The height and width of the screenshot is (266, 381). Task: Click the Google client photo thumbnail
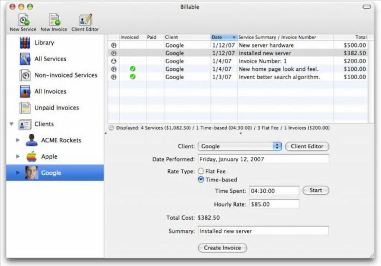click(32, 173)
